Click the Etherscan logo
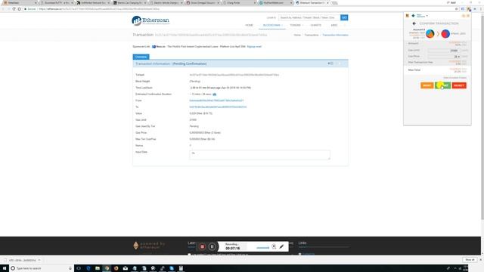The height and width of the screenshot is (272, 484). (x=150, y=20)
